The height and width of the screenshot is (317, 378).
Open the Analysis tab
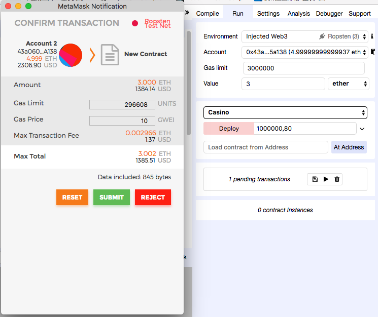(x=298, y=14)
